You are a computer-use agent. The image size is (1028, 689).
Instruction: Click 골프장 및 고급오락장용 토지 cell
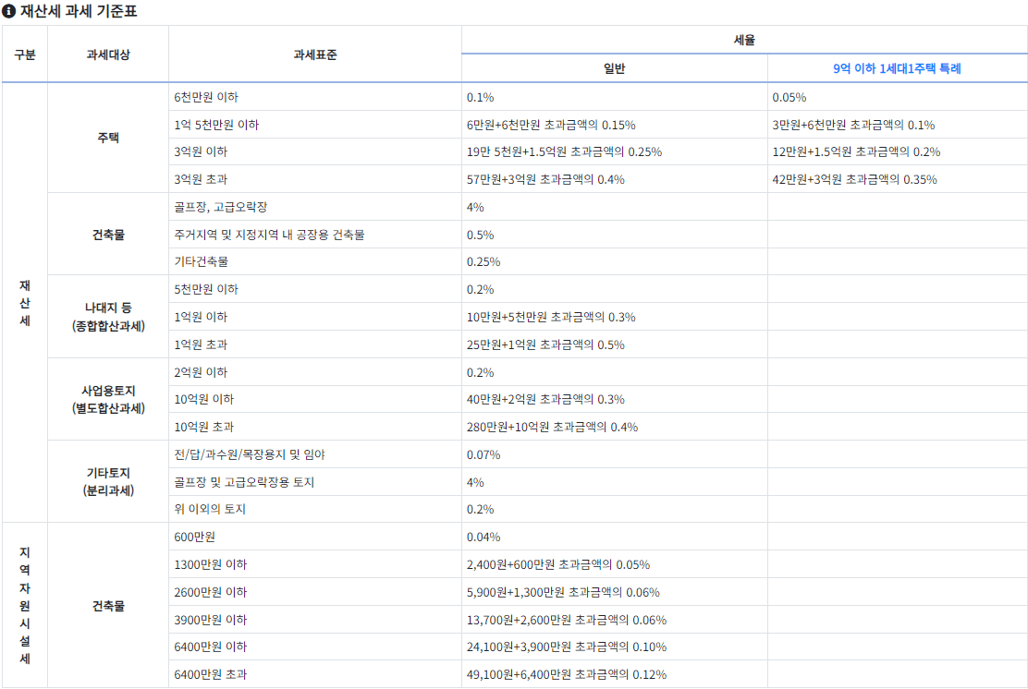click(314, 482)
